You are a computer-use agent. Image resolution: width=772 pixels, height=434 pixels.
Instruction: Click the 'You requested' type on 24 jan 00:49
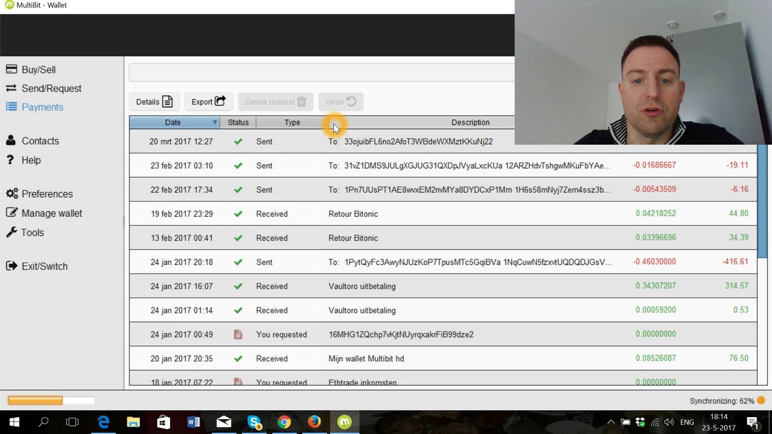[x=282, y=335]
